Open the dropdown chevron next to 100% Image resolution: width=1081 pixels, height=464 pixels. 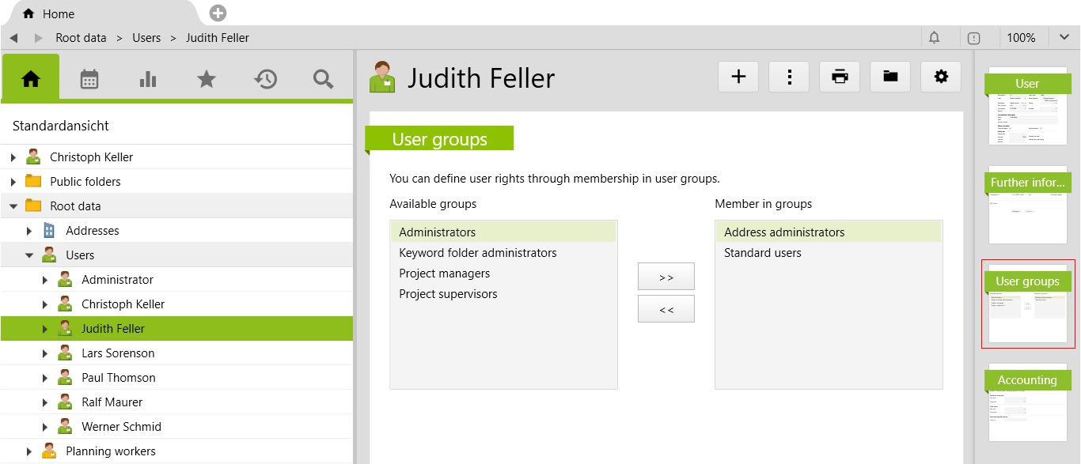1064,38
